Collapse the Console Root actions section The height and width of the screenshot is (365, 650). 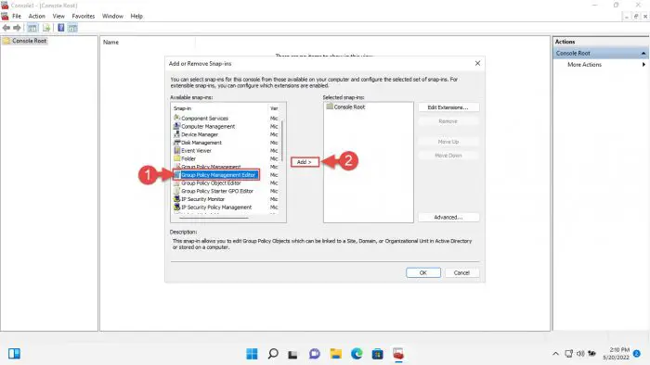[643, 54]
